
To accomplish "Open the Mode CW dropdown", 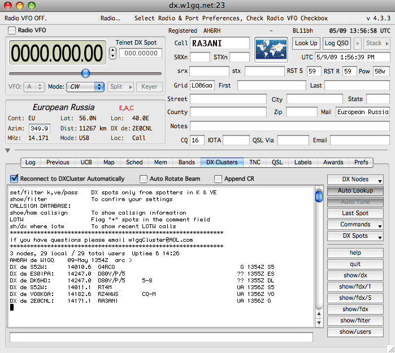I will [85, 87].
